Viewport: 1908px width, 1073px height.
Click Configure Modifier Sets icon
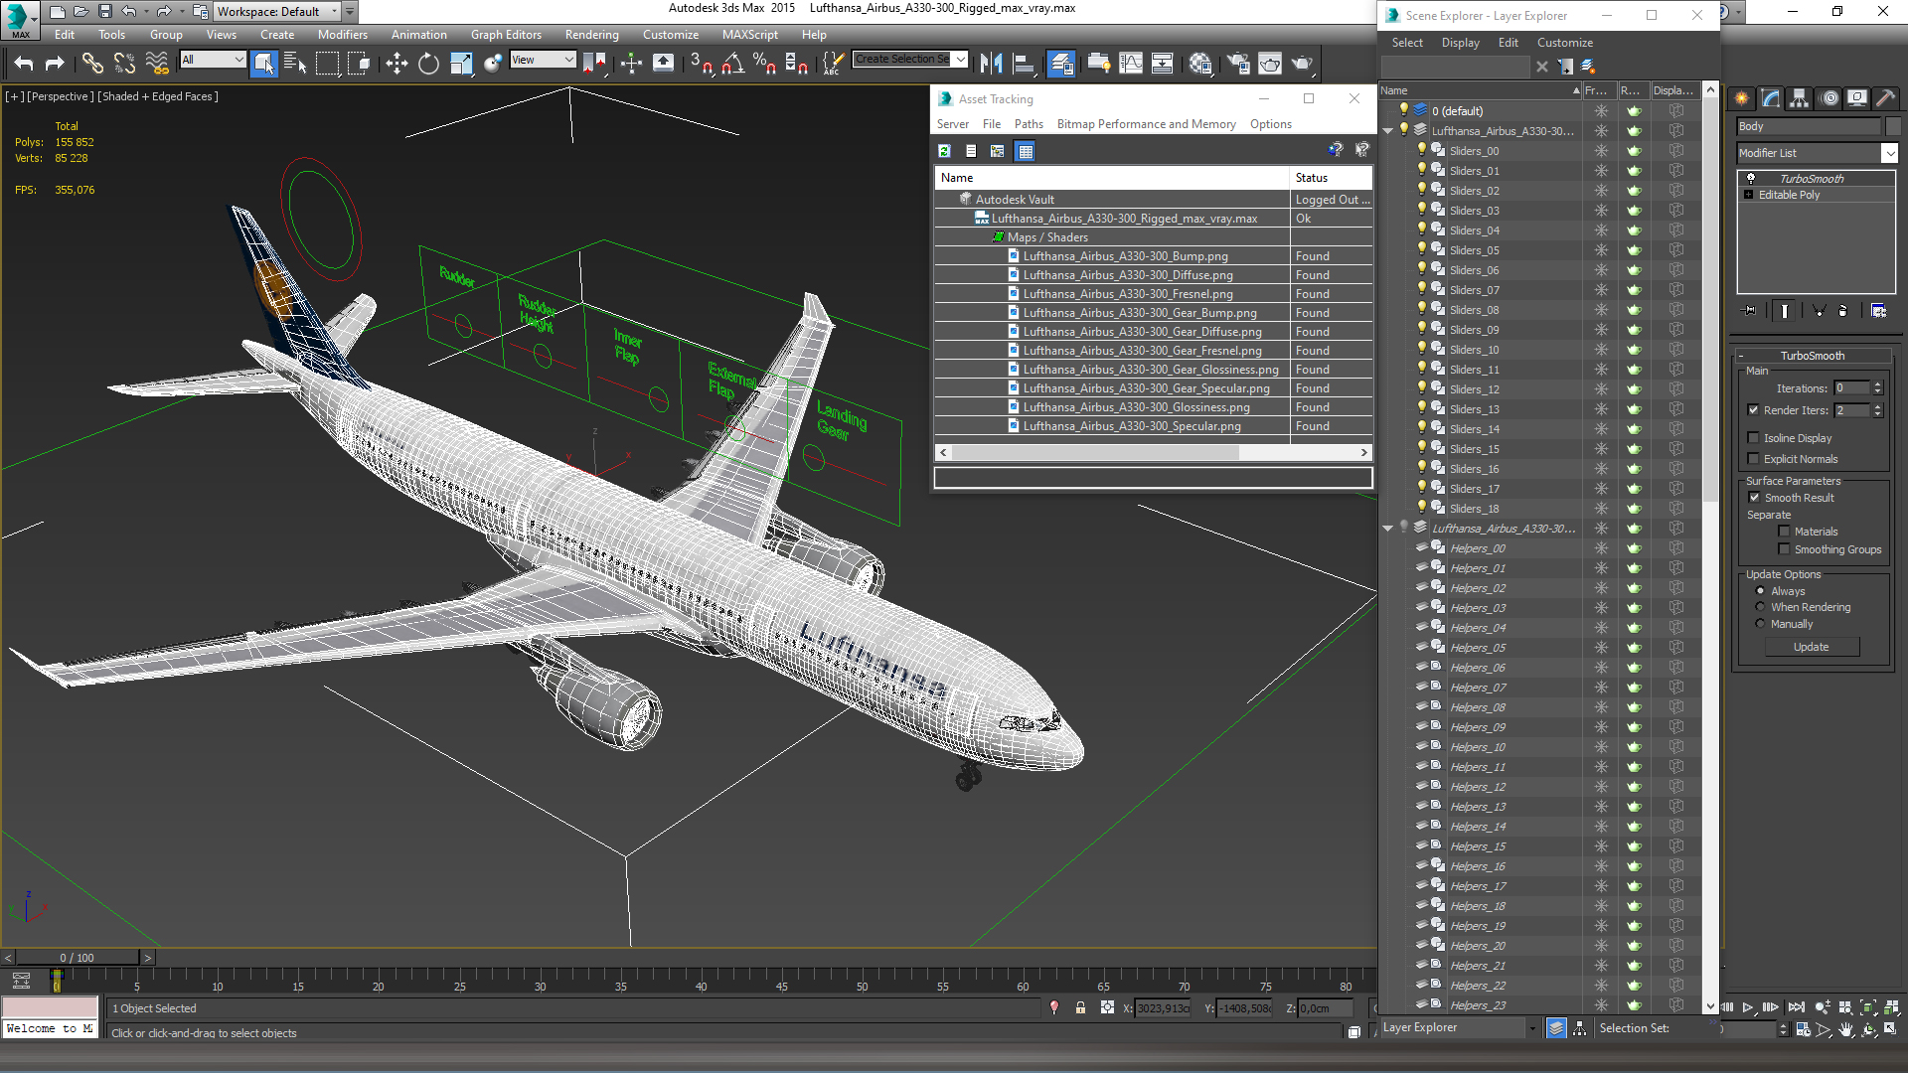point(1878,311)
